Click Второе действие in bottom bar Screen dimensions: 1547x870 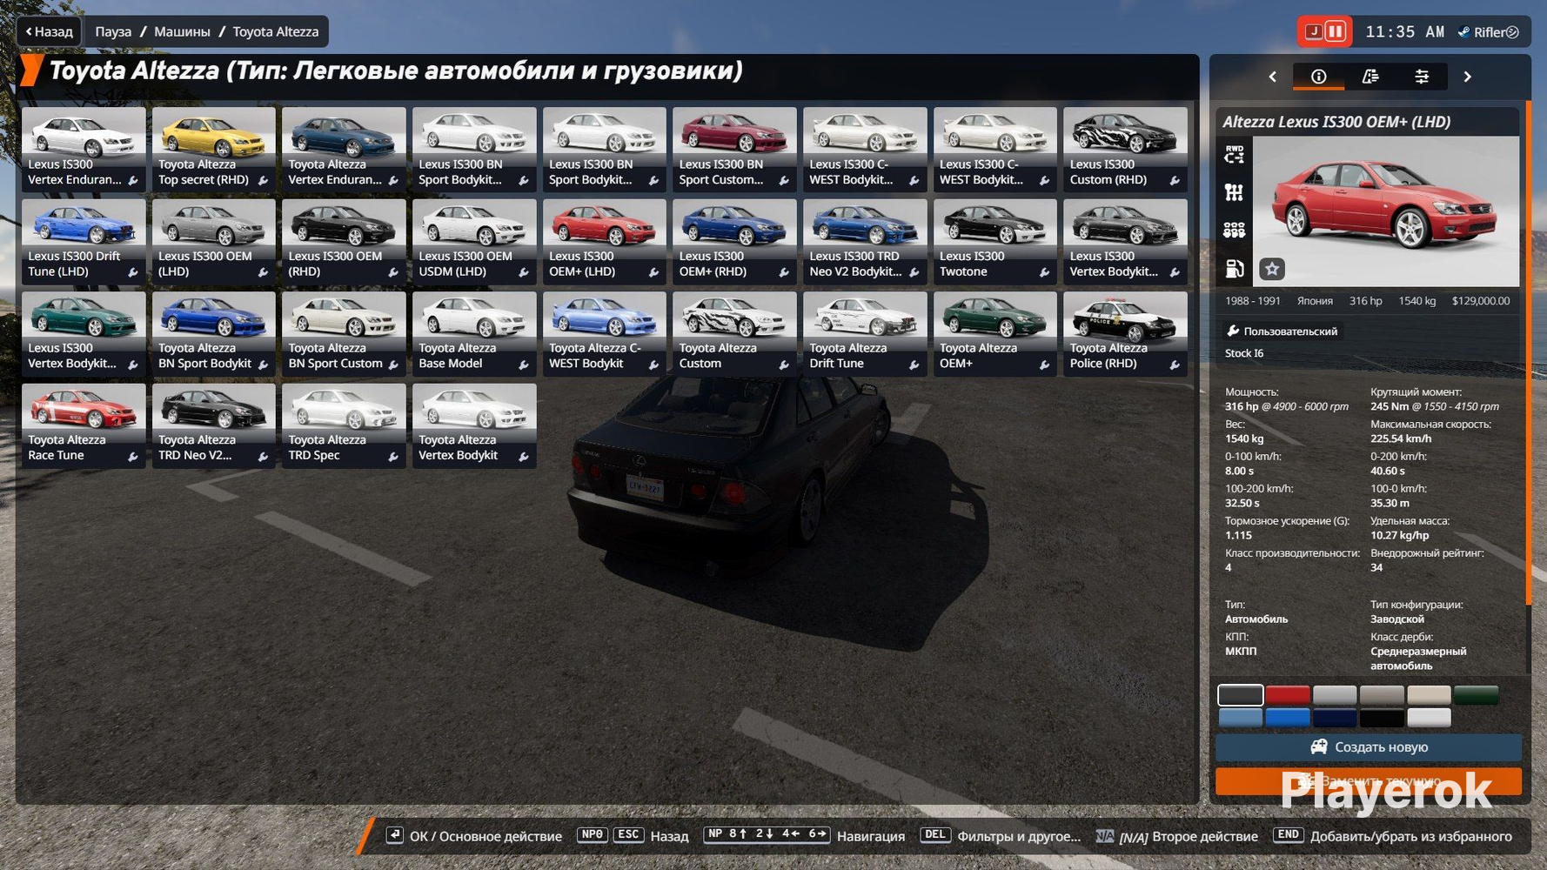1205,836
